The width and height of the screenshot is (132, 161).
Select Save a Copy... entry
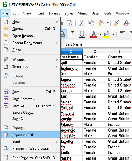[31, 113]
